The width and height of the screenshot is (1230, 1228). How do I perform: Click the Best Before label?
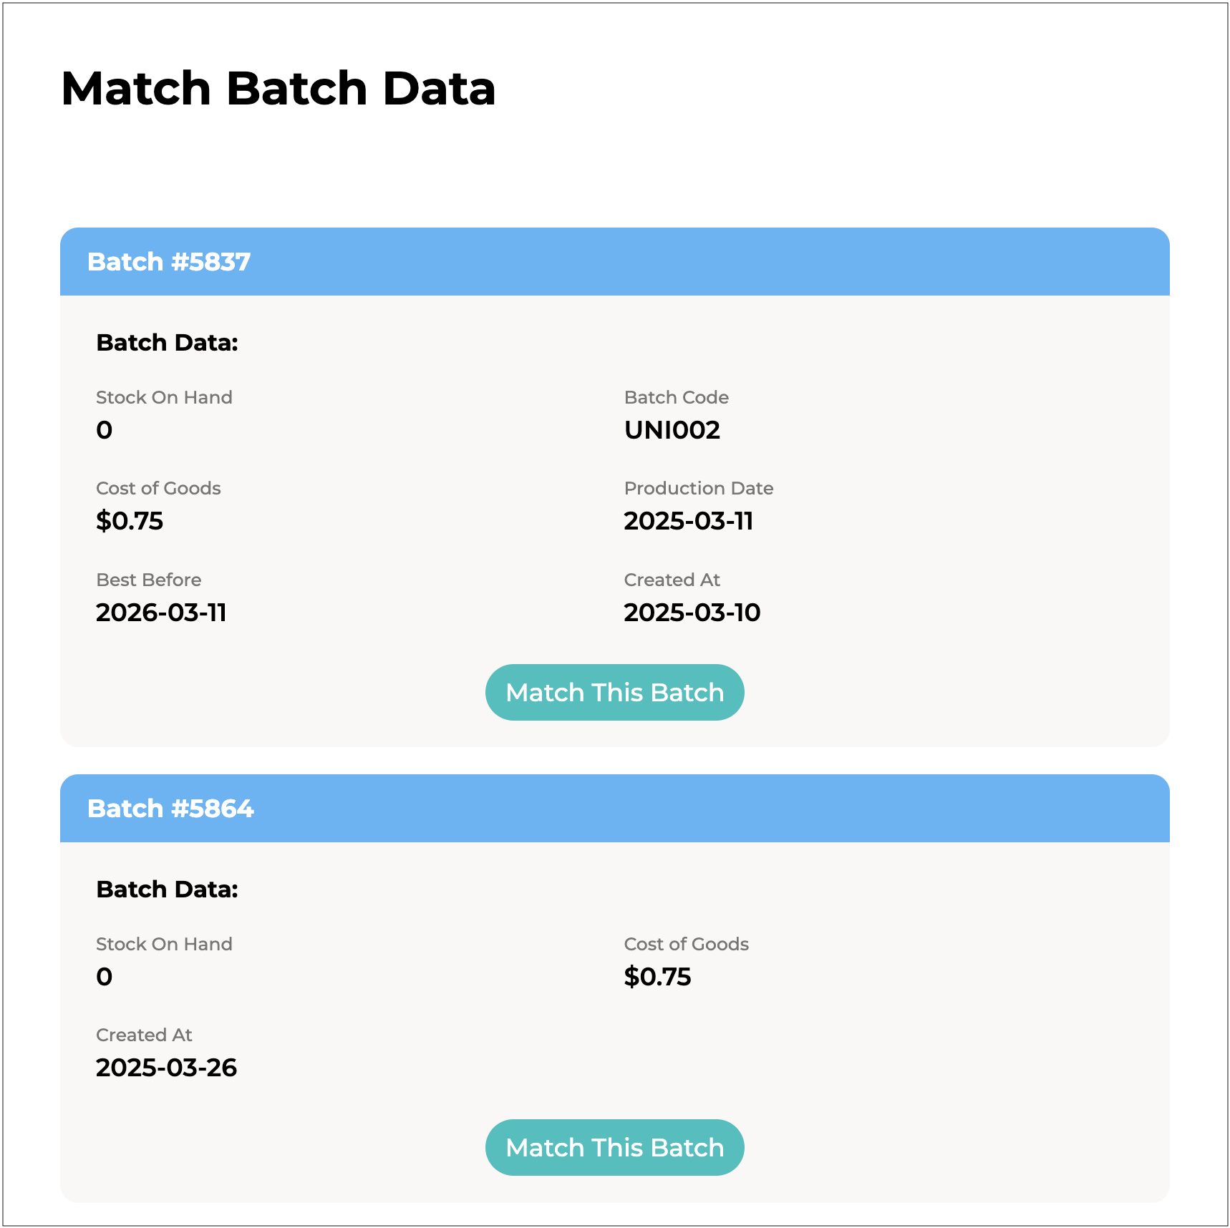148,580
